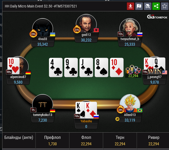Click the 28% flame badge on Allex013
Image resolution: width=169 pixels, height=150 pixels.
coord(120,110)
